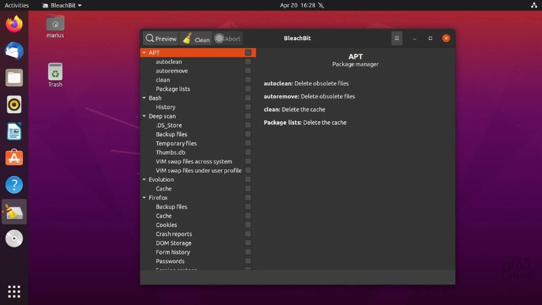Click the disc drive icon in dock
Screen dimensions: 542x305
click(x=14, y=239)
